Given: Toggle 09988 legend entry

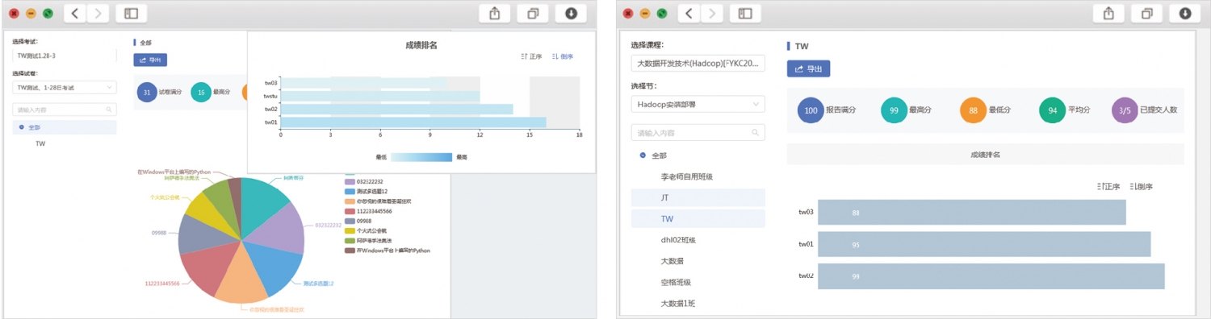Looking at the screenshot, I should [x=358, y=221].
